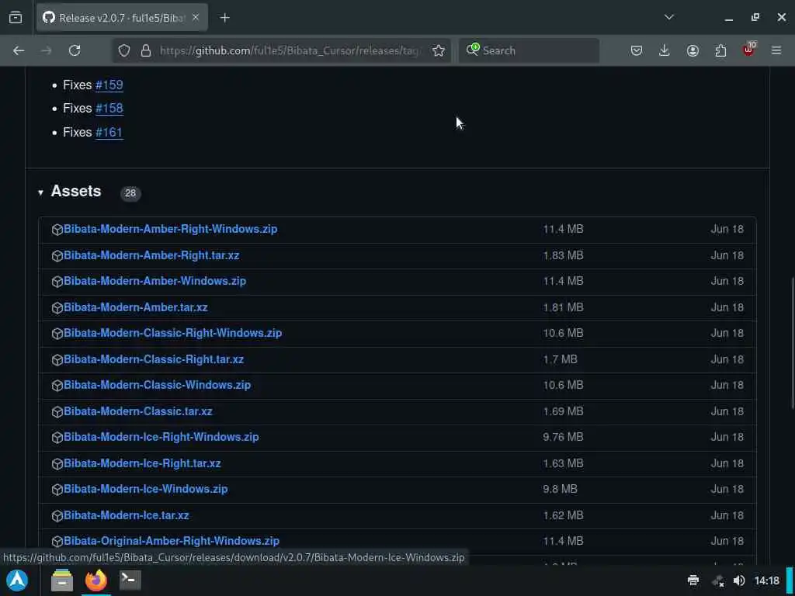Open the list all tabs chevron
This screenshot has height=596, width=795.
coord(668,17)
